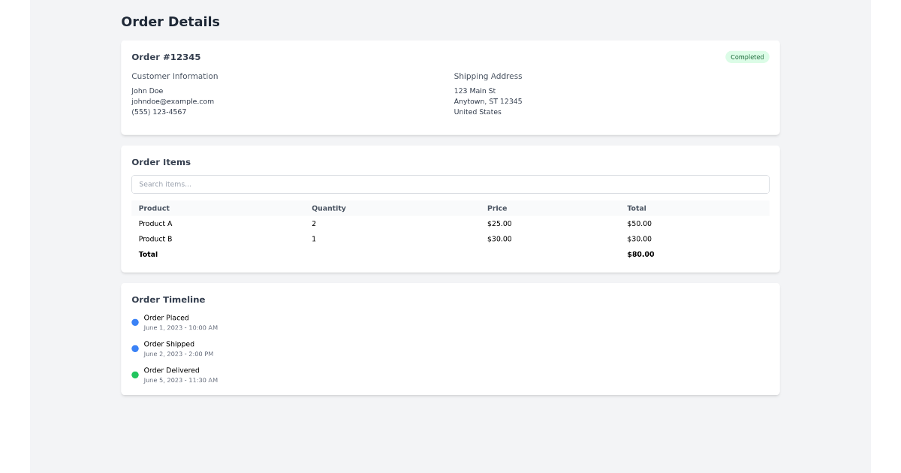Click the blue Order Placed timeline marker
This screenshot has height=473, width=901.
pos(135,322)
